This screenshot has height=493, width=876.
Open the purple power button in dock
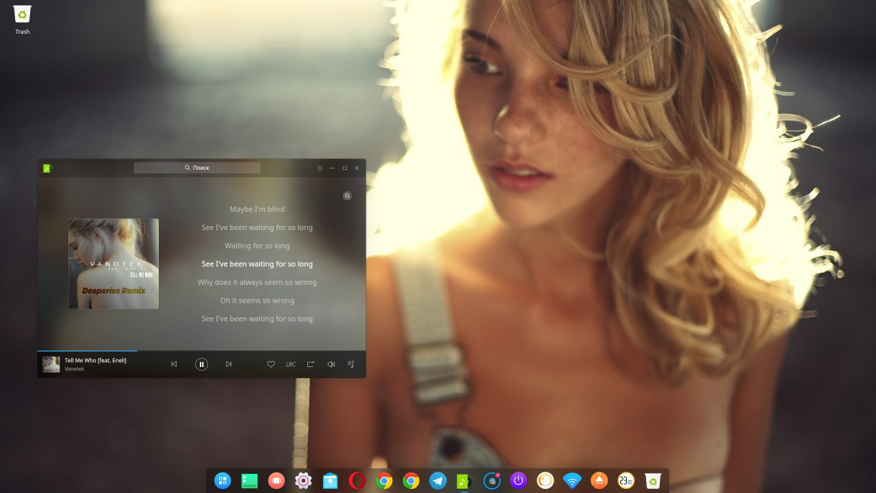point(518,481)
